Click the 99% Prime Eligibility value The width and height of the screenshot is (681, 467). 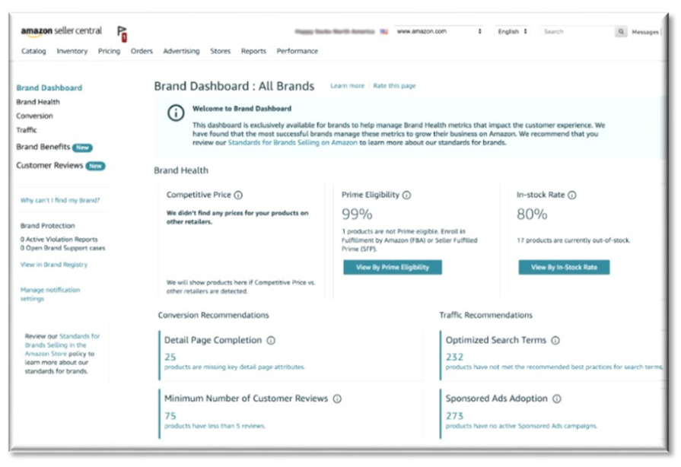357,214
